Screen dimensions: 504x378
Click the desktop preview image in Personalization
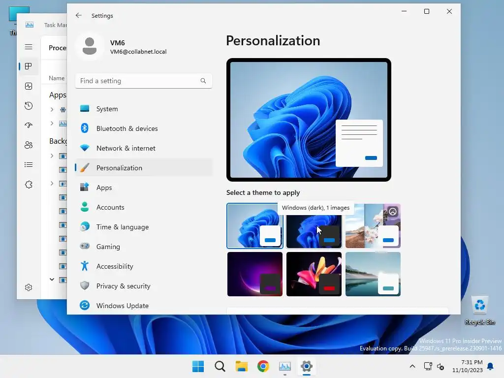tap(309, 120)
